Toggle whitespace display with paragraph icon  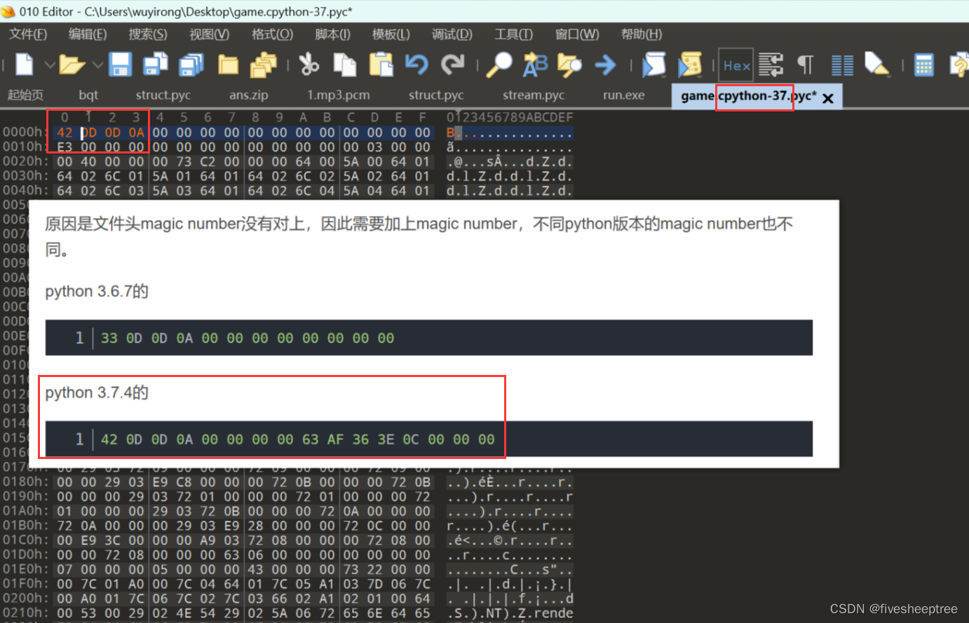pyautogui.click(x=804, y=64)
